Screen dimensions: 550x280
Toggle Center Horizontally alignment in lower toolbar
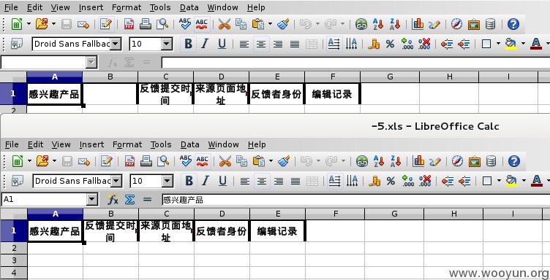tap(262, 181)
